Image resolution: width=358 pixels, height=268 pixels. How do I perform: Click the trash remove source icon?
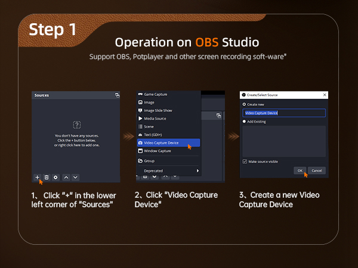(x=47, y=177)
